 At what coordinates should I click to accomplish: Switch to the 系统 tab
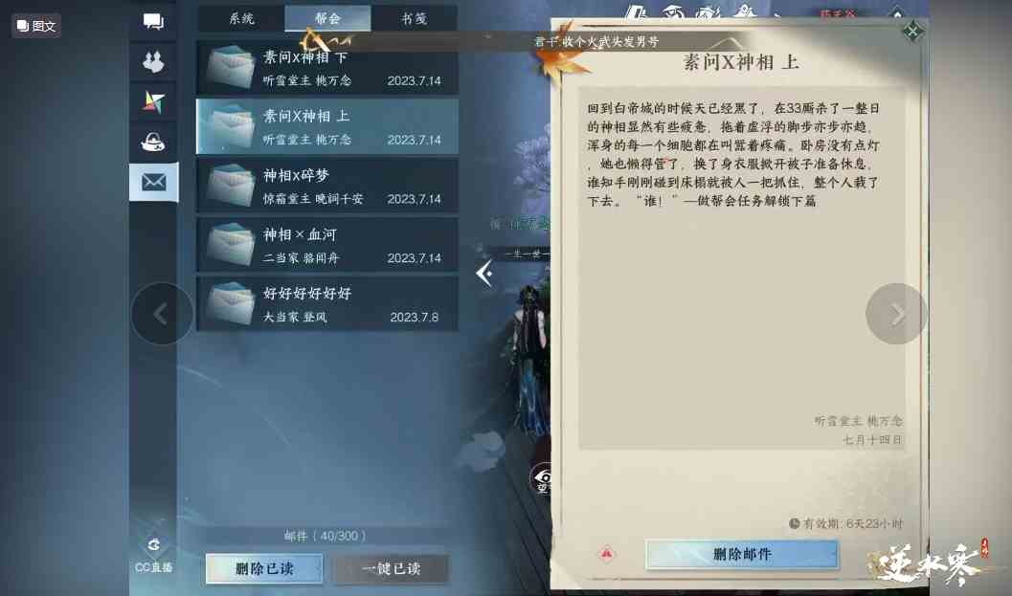tap(241, 19)
